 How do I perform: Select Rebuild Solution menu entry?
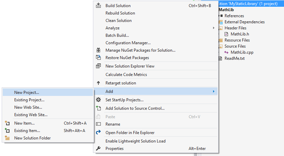pyautogui.click(x=120, y=13)
